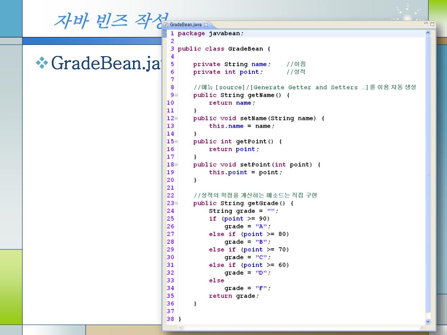Click the lone 'else' on line 33
Screen dimensions: 447x335
coord(217,280)
